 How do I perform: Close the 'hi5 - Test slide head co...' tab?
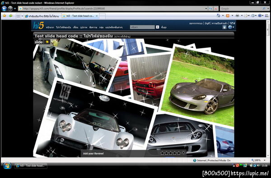click(97, 16)
